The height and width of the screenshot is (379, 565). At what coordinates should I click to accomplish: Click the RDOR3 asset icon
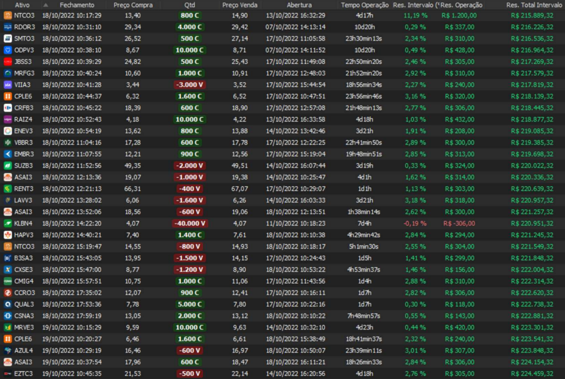tap(8, 27)
